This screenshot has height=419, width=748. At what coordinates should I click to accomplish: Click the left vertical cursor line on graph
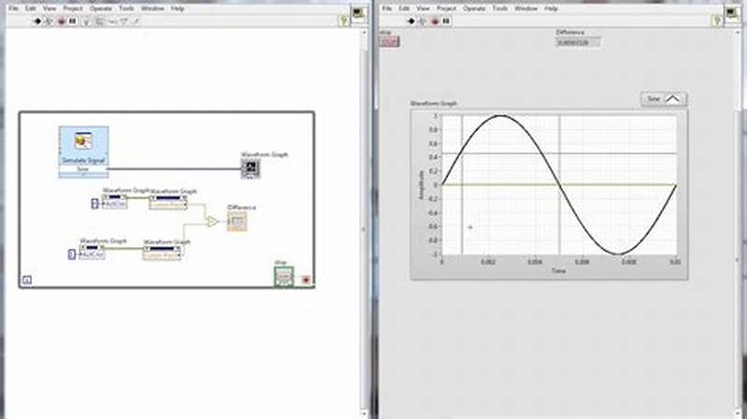point(462,185)
